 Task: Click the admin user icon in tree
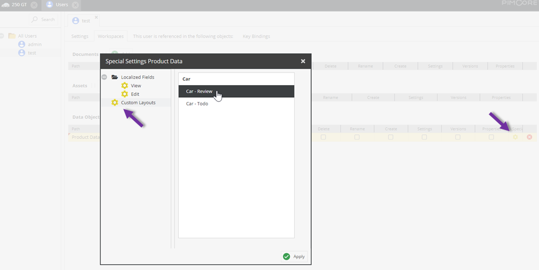(22, 44)
